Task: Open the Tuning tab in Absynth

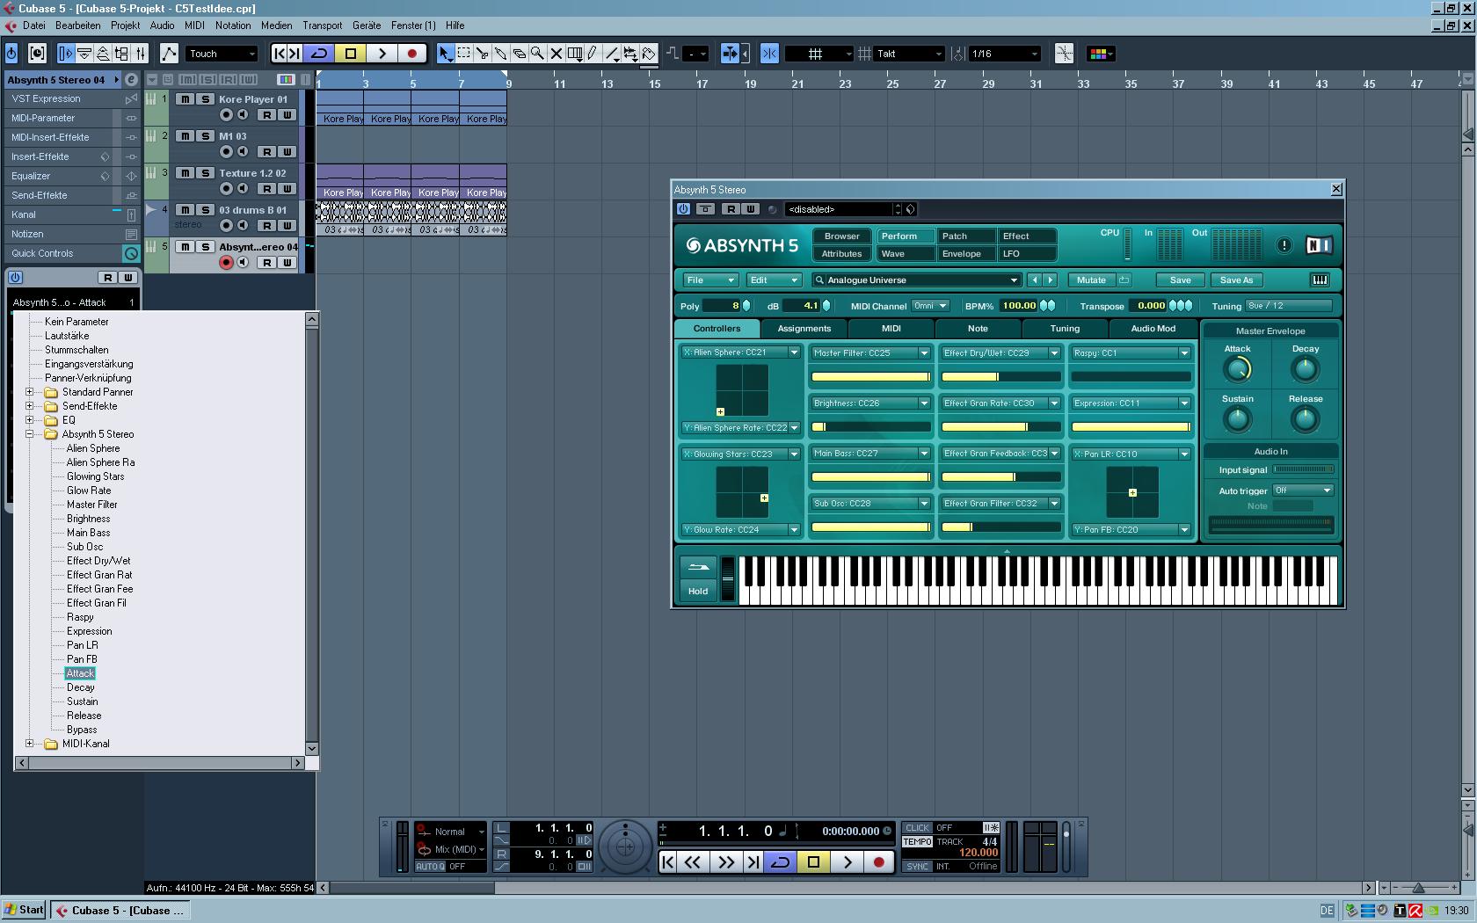Action: tap(1065, 329)
